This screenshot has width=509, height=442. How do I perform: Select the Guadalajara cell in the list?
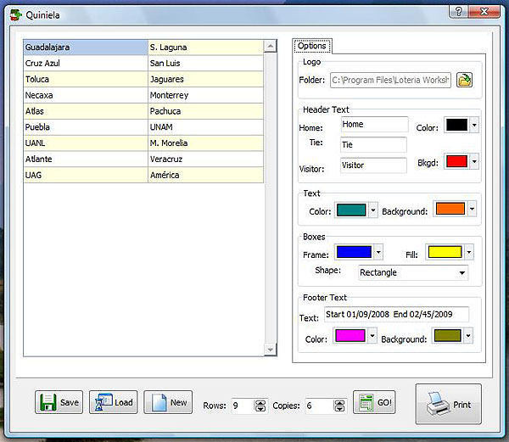coord(84,47)
